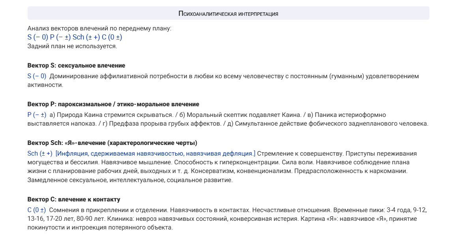
Task: Click the Психоаналитическая интерпретация header bar
Action: tap(228, 13)
